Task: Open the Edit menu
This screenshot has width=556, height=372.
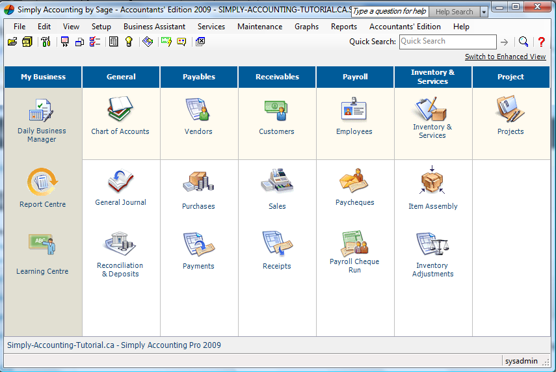Action: 44,27
